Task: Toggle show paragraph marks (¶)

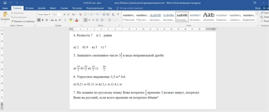Action: (118, 15)
